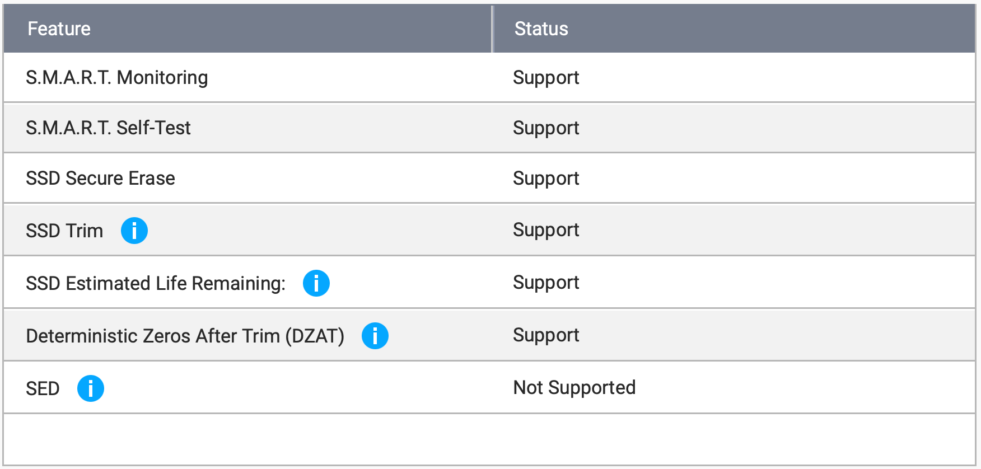This screenshot has height=469, width=981.
Task: Select the SED feature label
Action: (x=43, y=388)
